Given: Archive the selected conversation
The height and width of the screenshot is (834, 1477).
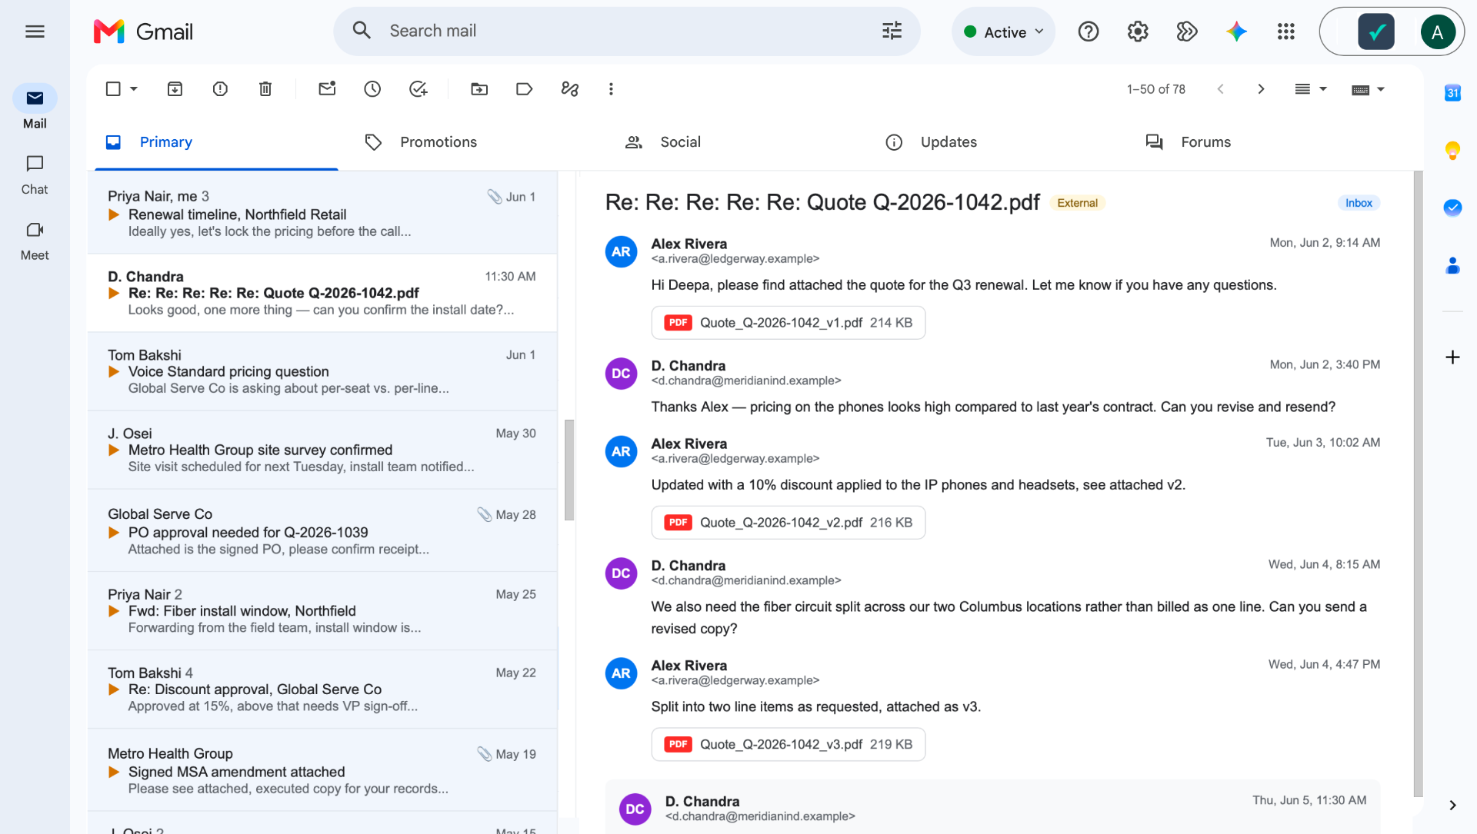Looking at the screenshot, I should click(175, 89).
